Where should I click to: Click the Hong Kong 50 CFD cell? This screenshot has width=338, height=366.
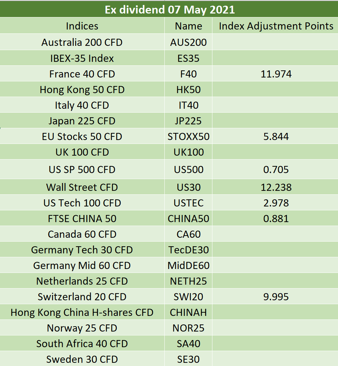[82, 90]
